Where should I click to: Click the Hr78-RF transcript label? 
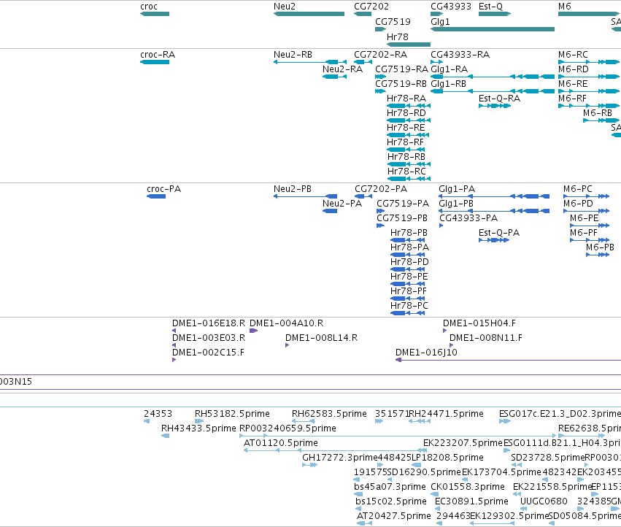click(x=405, y=142)
